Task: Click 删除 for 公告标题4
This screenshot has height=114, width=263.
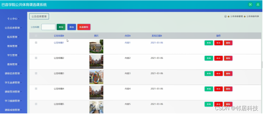Action: (x=228, y=89)
